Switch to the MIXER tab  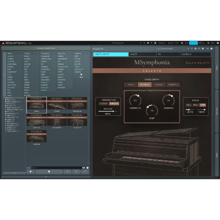143,54
